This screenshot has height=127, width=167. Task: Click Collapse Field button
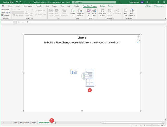[x=40, y=14]
